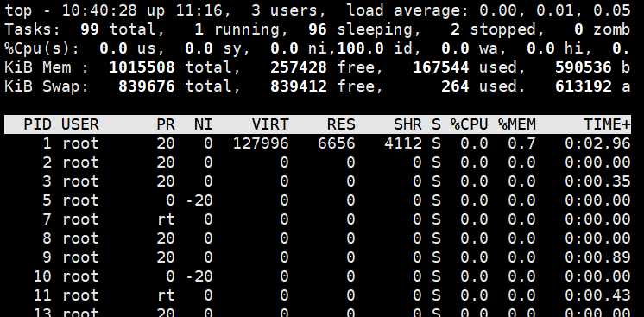Click the PR column header
Viewport: 644px width, 317px height.
point(166,124)
